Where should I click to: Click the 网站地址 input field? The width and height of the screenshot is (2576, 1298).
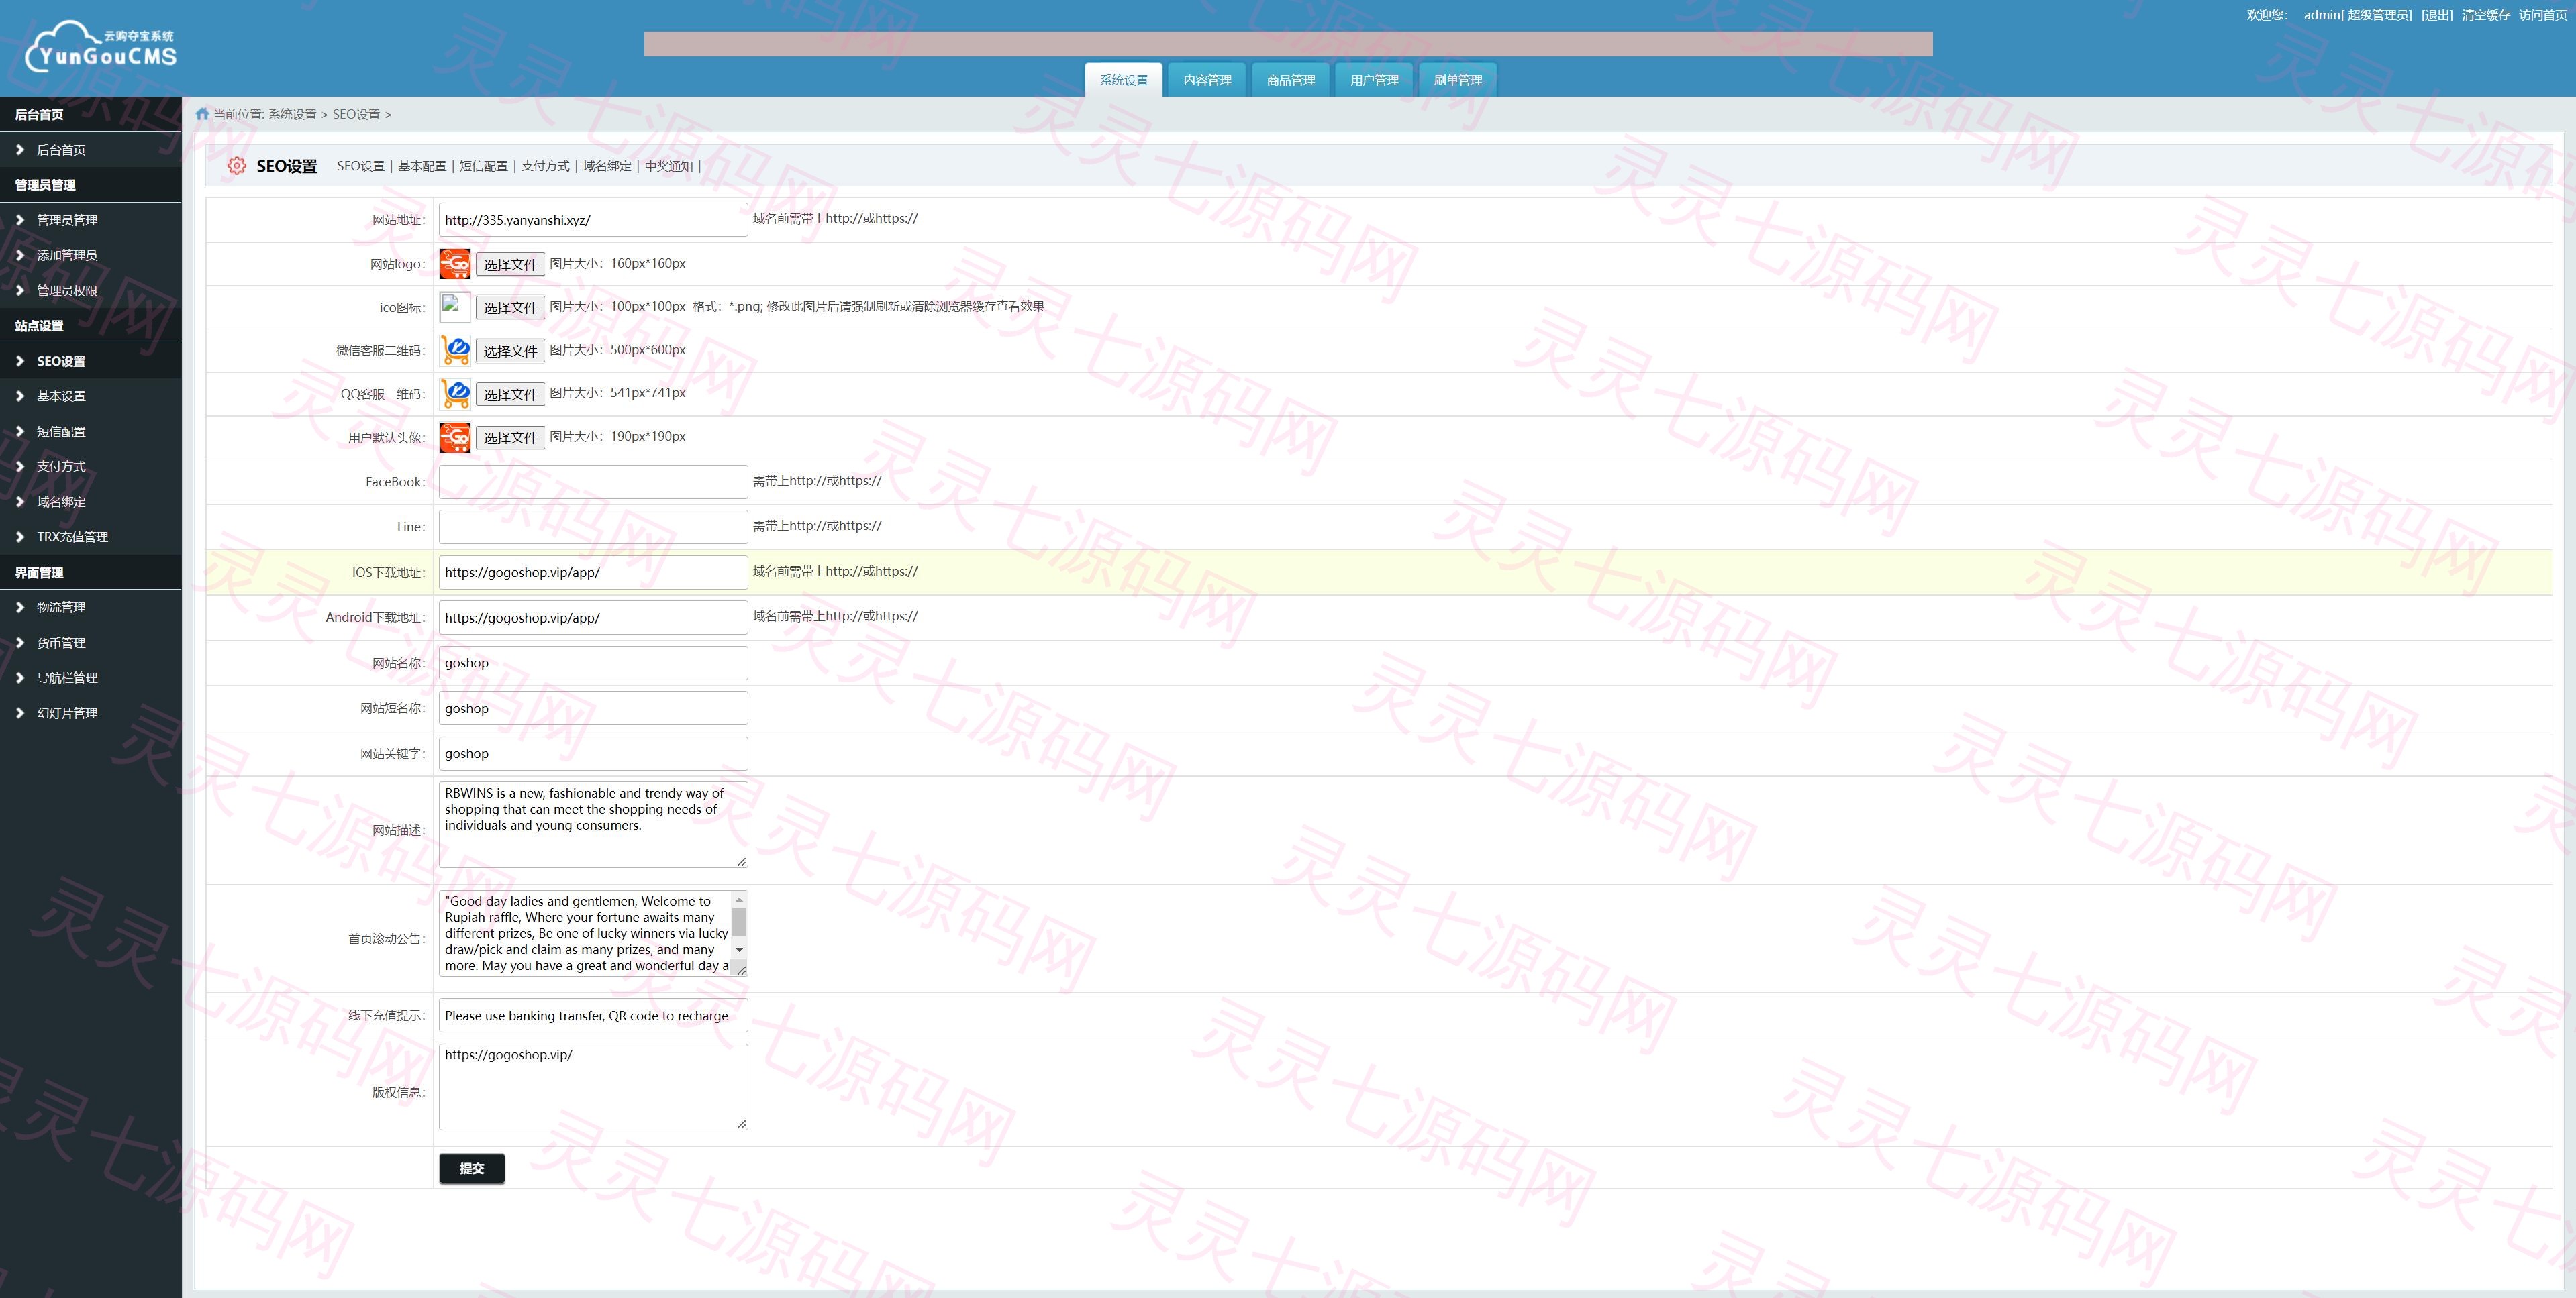593,220
